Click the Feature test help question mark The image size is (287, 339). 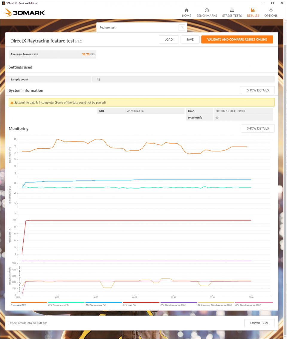[182, 28]
